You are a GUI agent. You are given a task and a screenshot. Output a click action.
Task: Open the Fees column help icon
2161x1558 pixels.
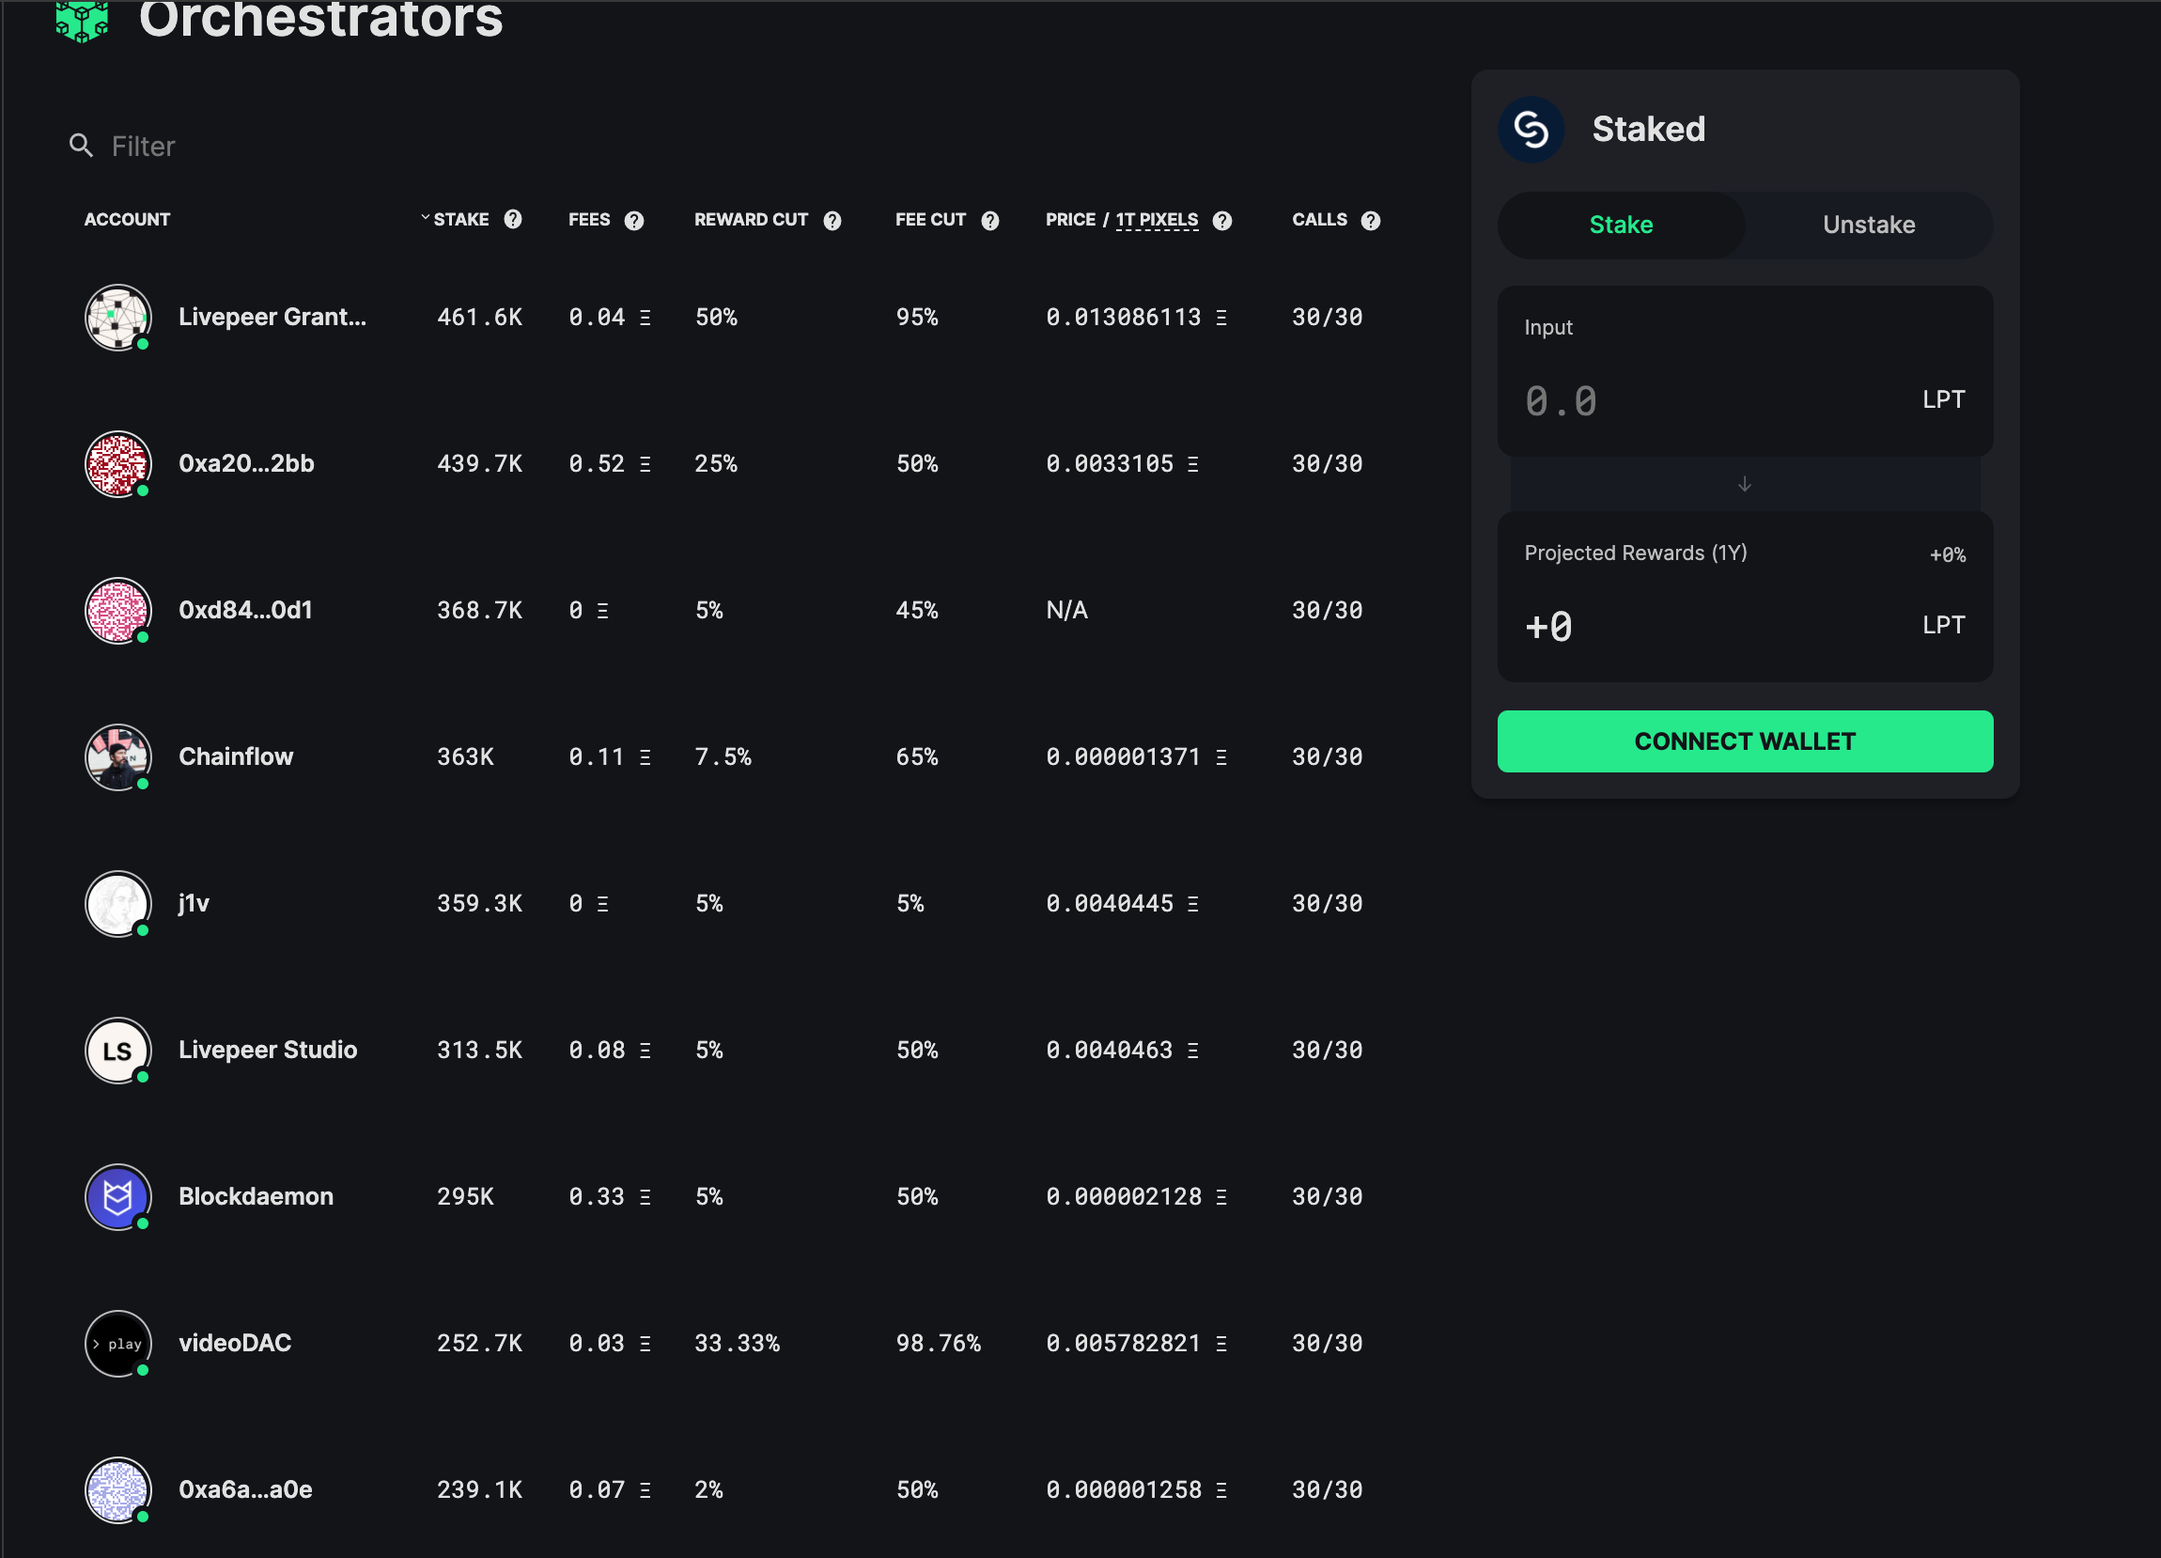[633, 221]
